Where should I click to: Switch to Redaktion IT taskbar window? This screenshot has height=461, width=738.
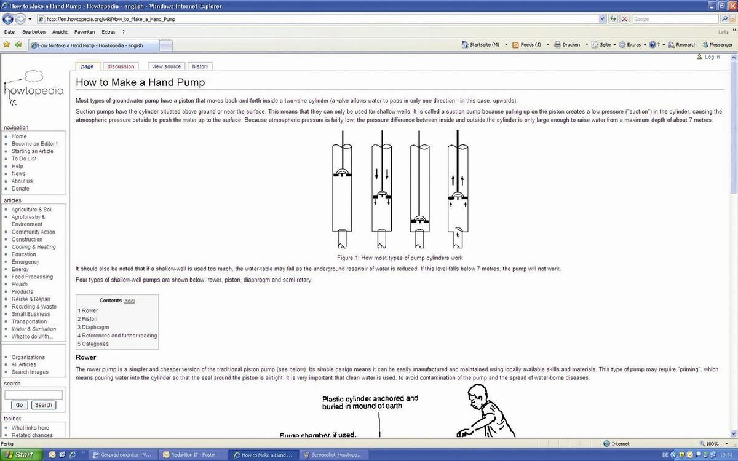click(192, 455)
